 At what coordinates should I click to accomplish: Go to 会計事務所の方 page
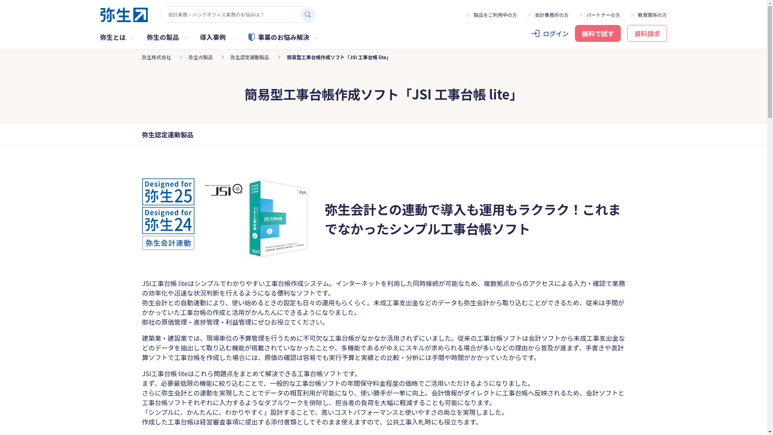pyautogui.click(x=551, y=15)
